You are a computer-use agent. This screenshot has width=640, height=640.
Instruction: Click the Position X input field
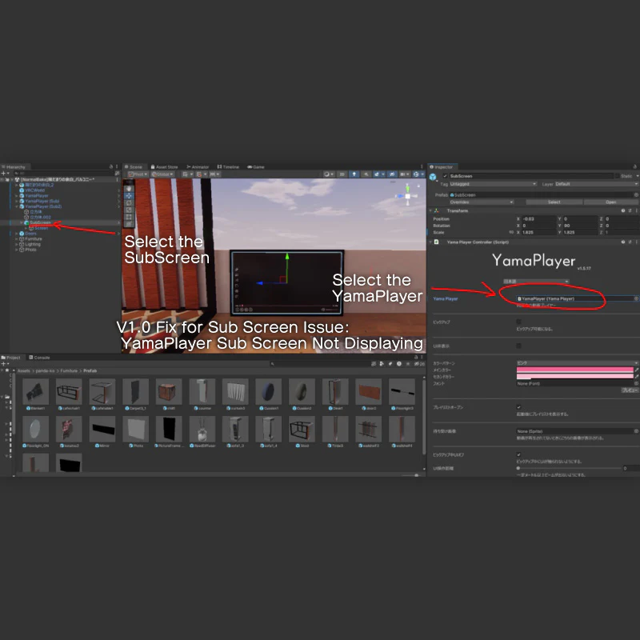coord(538,219)
